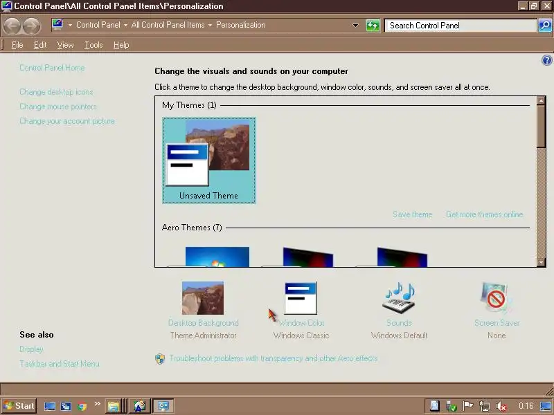Open the Edit menu

(x=40, y=45)
